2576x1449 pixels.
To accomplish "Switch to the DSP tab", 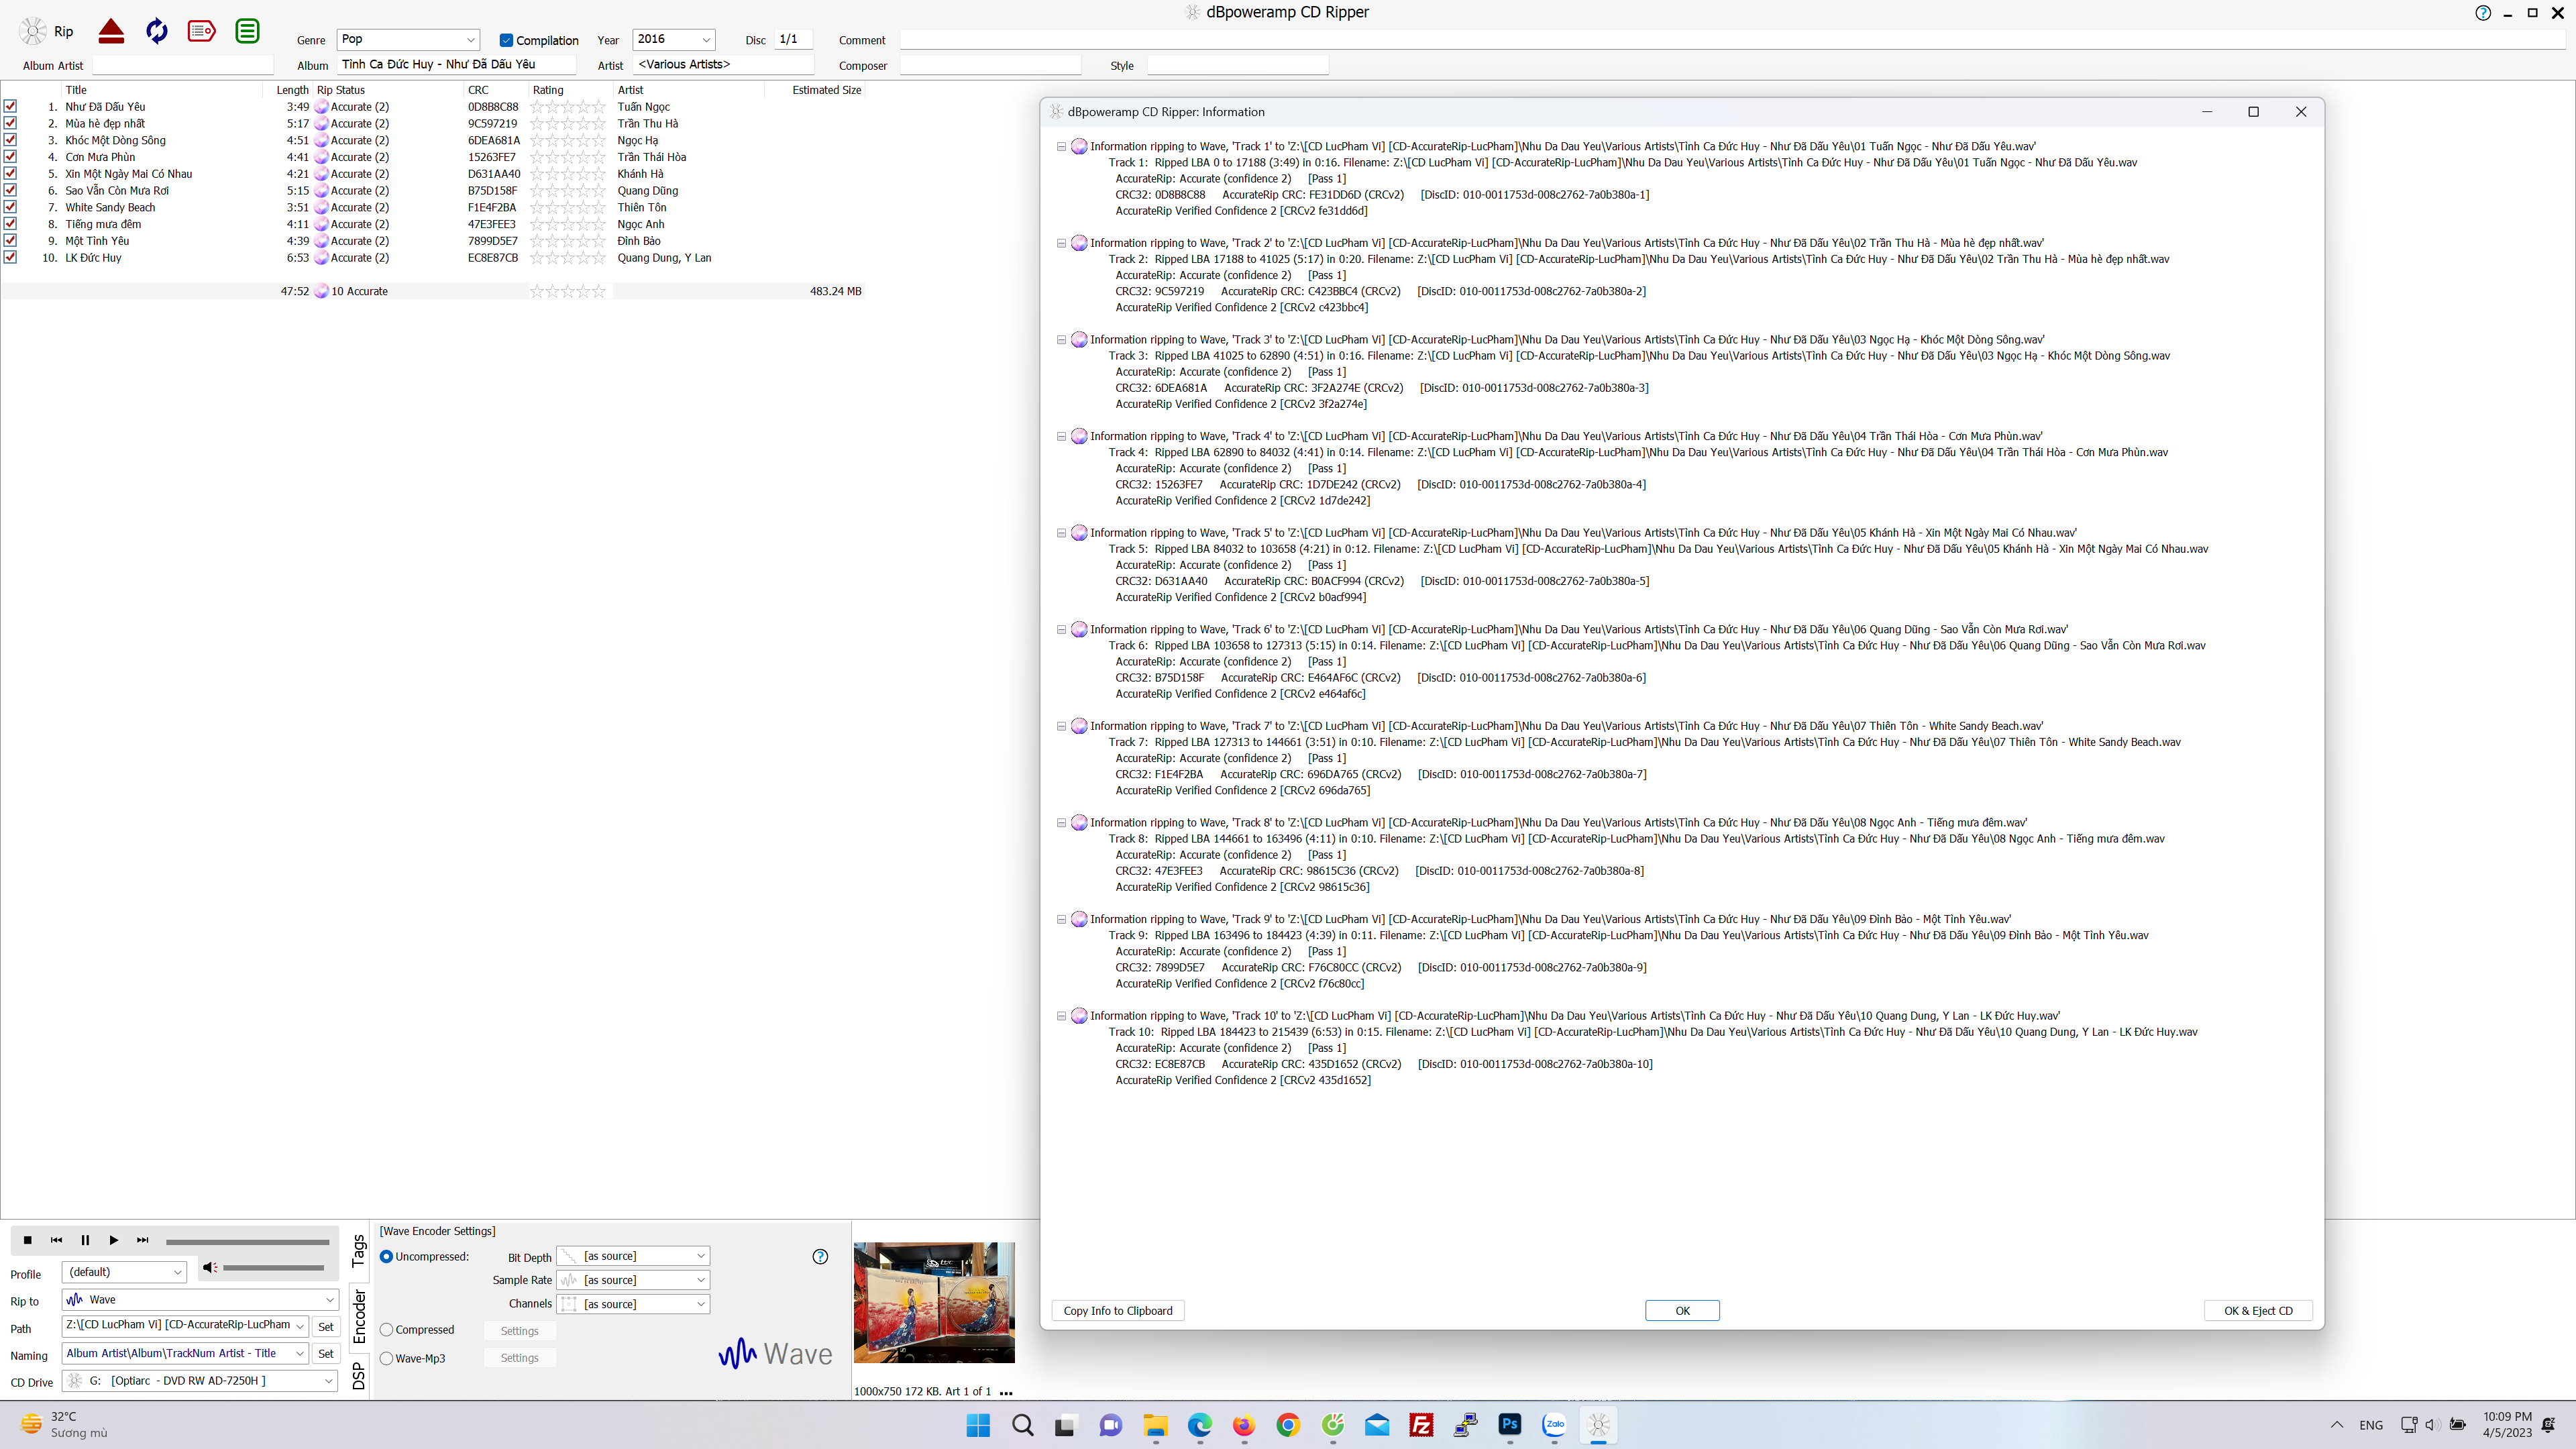I will coord(359,1376).
